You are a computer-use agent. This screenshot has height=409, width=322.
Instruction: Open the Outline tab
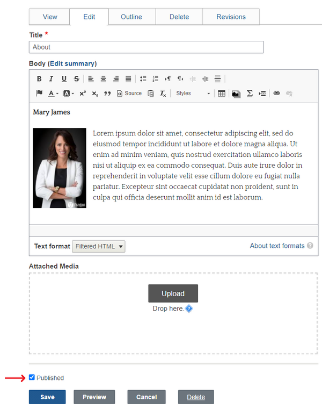click(131, 17)
